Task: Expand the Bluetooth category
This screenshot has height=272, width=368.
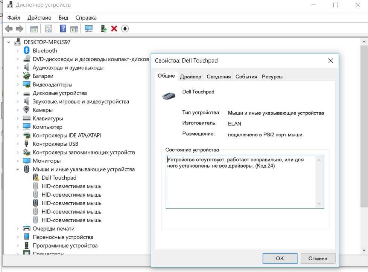Action: coord(17,50)
